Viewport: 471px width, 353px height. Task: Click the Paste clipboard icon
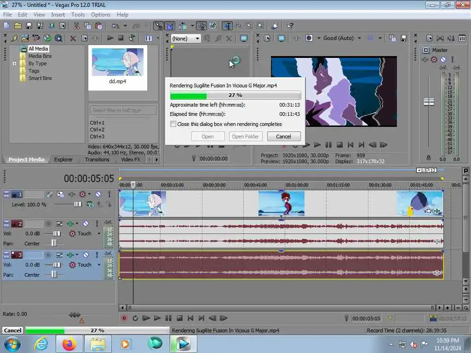pos(98,26)
